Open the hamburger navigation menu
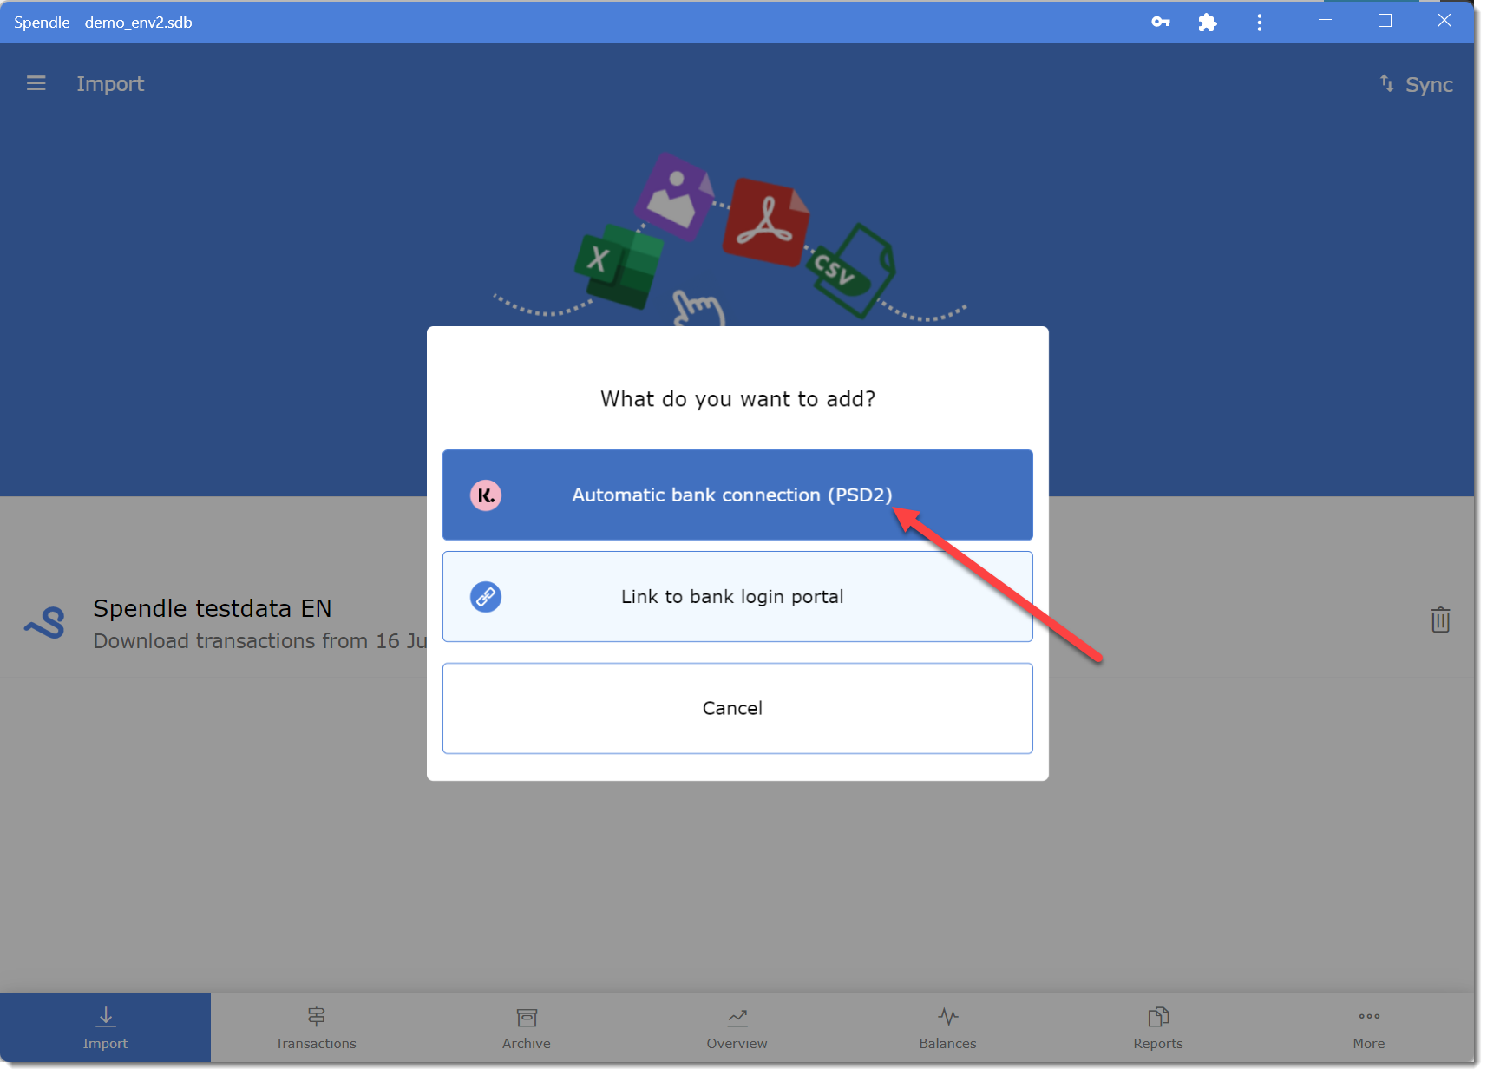The height and width of the screenshot is (1075, 1487). tap(36, 83)
